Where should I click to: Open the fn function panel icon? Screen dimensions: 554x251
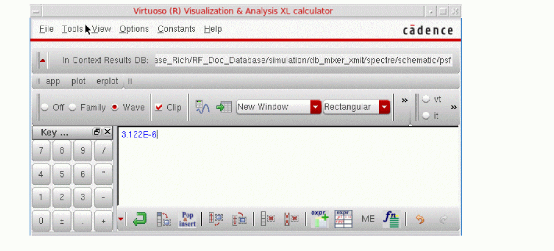(391, 219)
